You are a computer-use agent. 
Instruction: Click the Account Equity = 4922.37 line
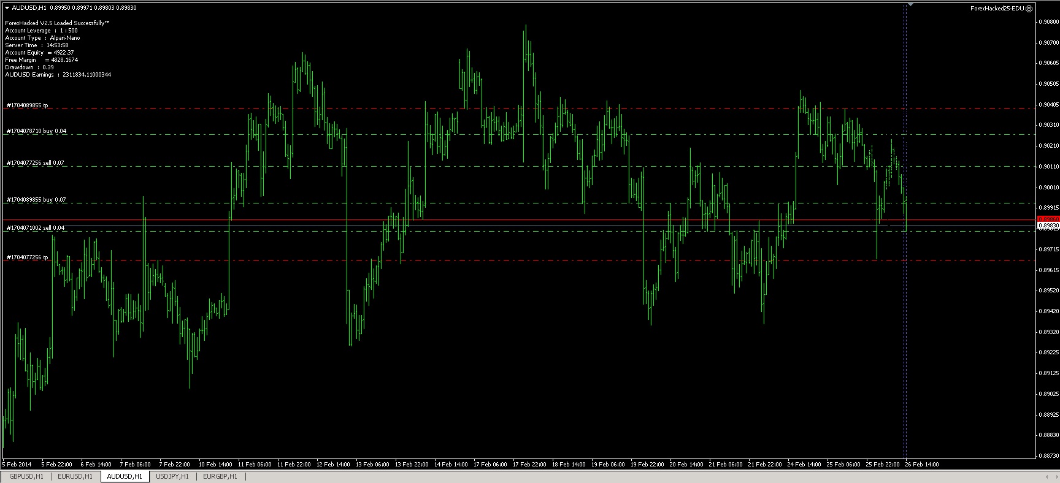coord(39,53)
